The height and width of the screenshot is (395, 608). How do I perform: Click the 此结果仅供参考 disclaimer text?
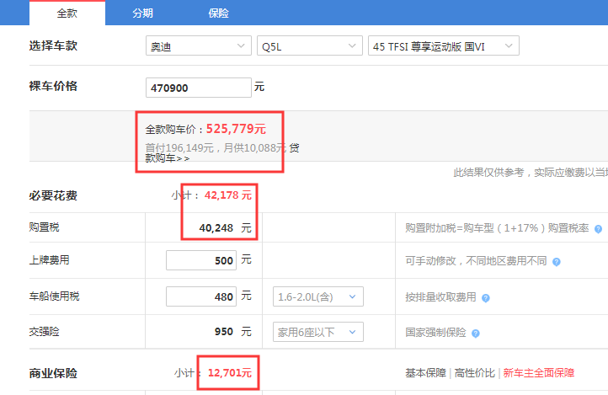point(531,173)
